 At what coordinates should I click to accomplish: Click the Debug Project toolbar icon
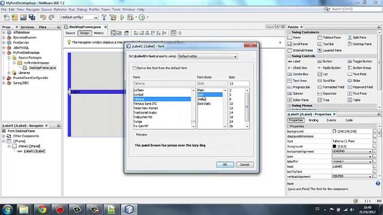(130, 17)
